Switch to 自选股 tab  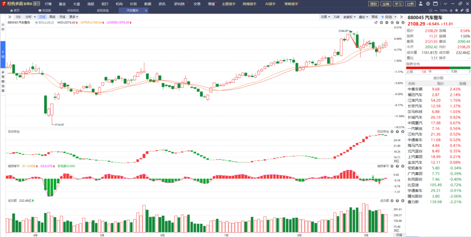45,10
